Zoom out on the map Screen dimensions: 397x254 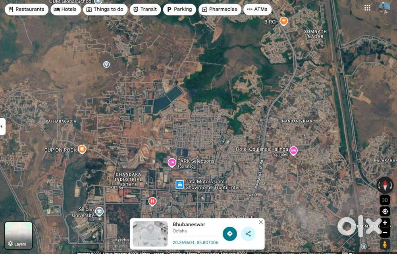[x=385, y=233]
